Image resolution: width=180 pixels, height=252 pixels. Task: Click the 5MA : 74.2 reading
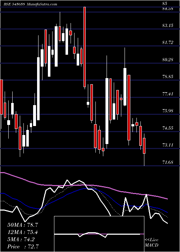(21, 239)
